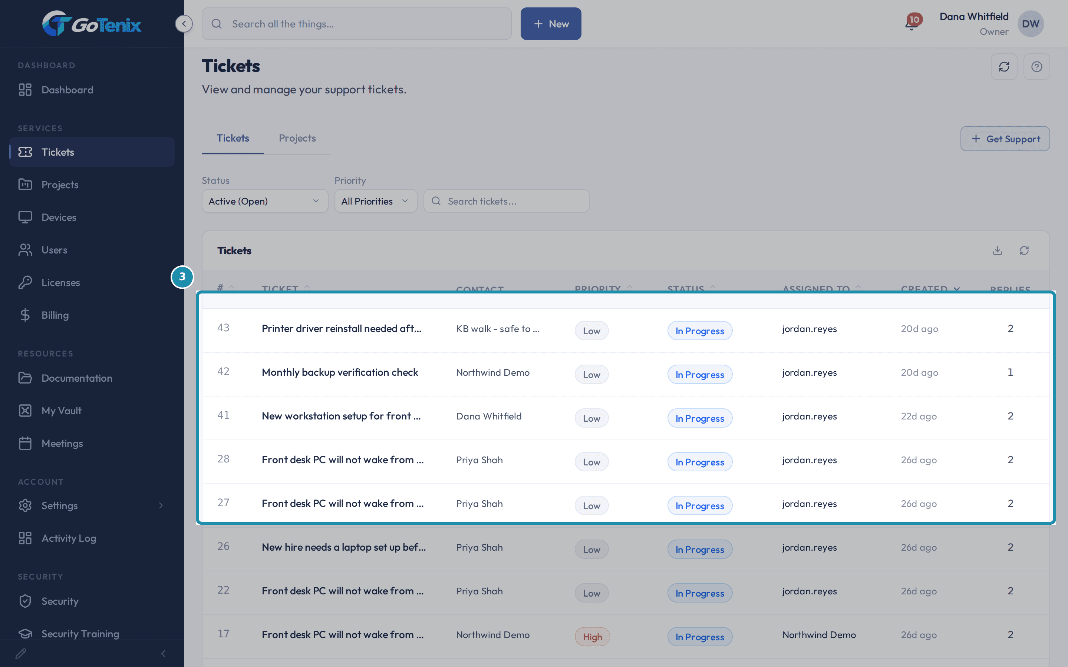Open Dashboard in the sidebar
The image size is (1068, 667).
click(x=92, y=90)
